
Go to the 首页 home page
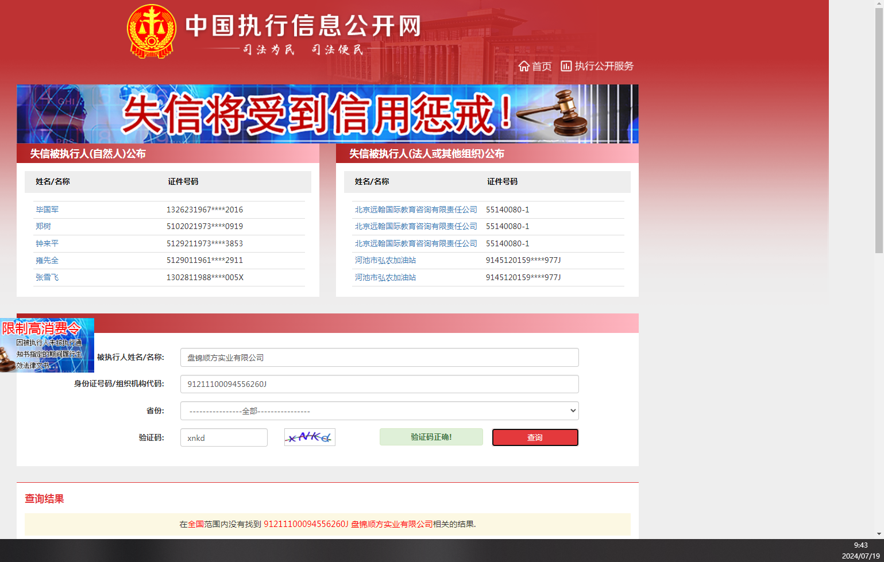(535, 66)
